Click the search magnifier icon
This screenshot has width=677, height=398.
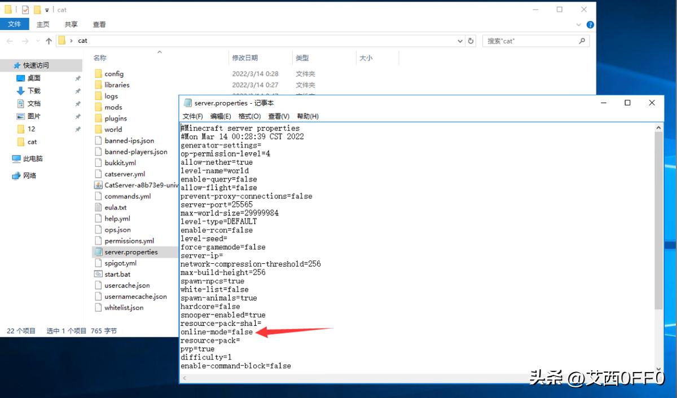pyautogui.click(x=582, y=41)
